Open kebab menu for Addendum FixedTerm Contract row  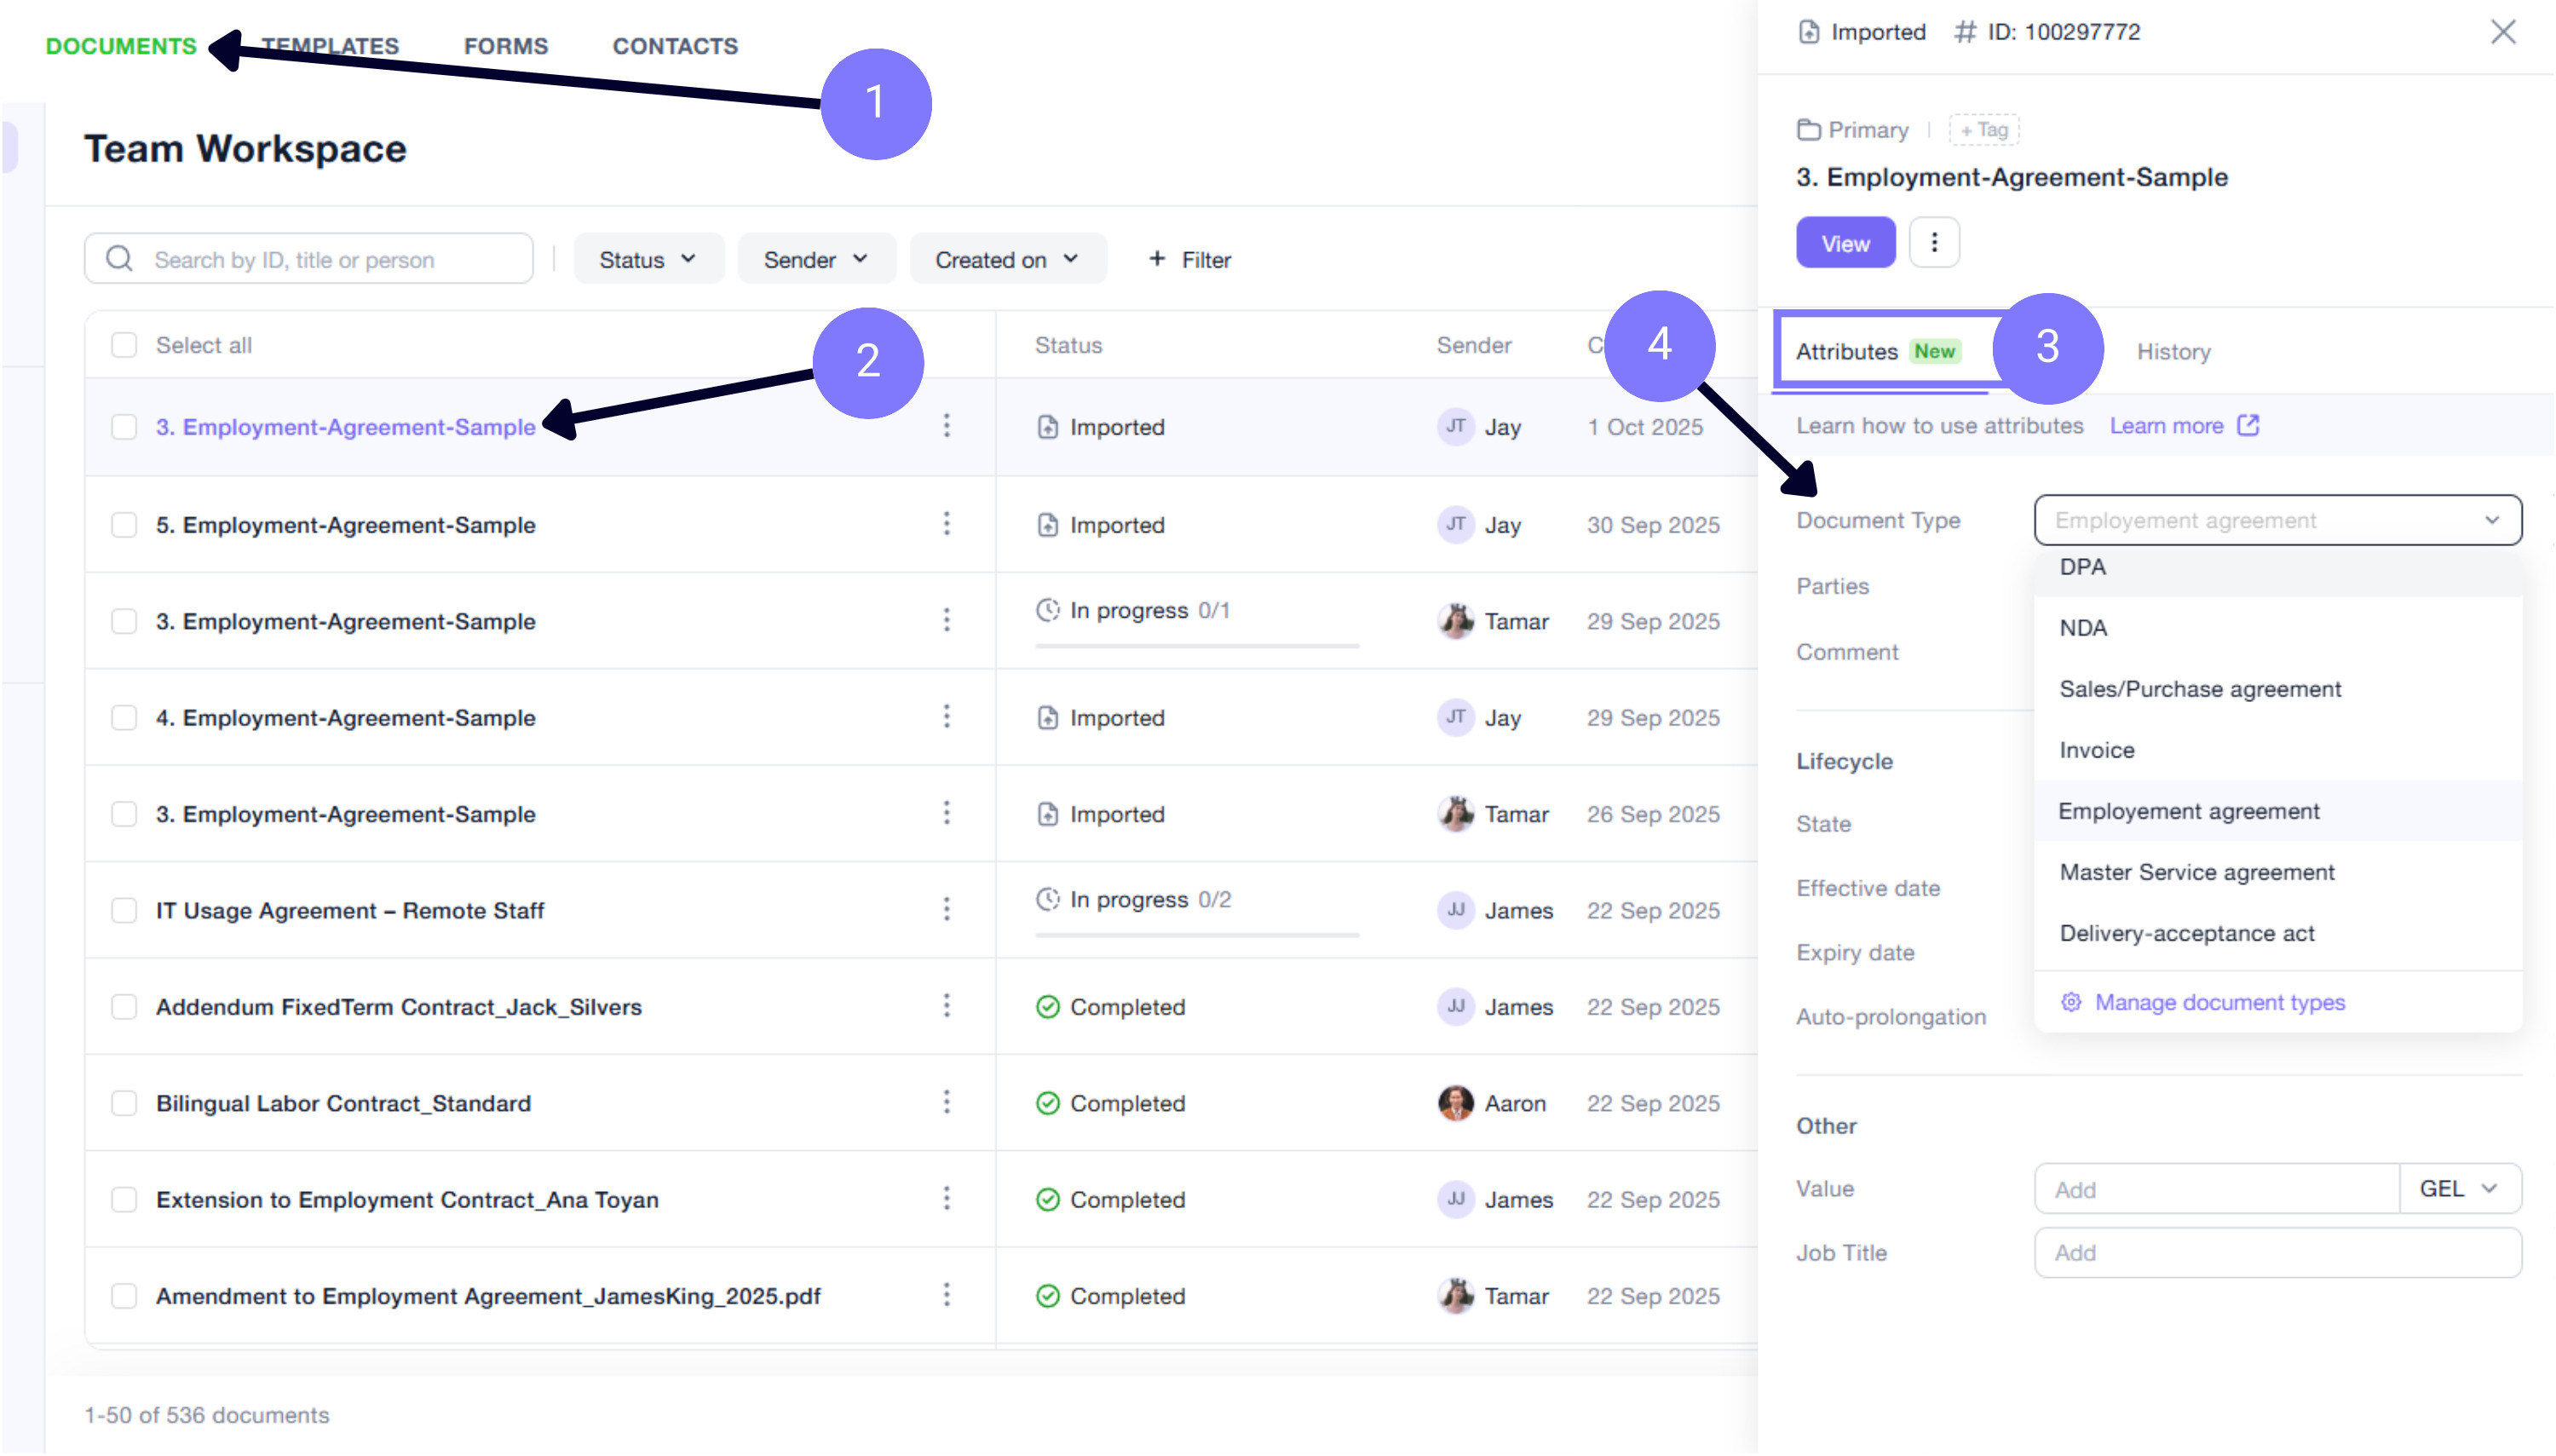point(946,1006)
